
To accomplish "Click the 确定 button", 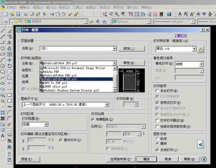I will 146,159.
